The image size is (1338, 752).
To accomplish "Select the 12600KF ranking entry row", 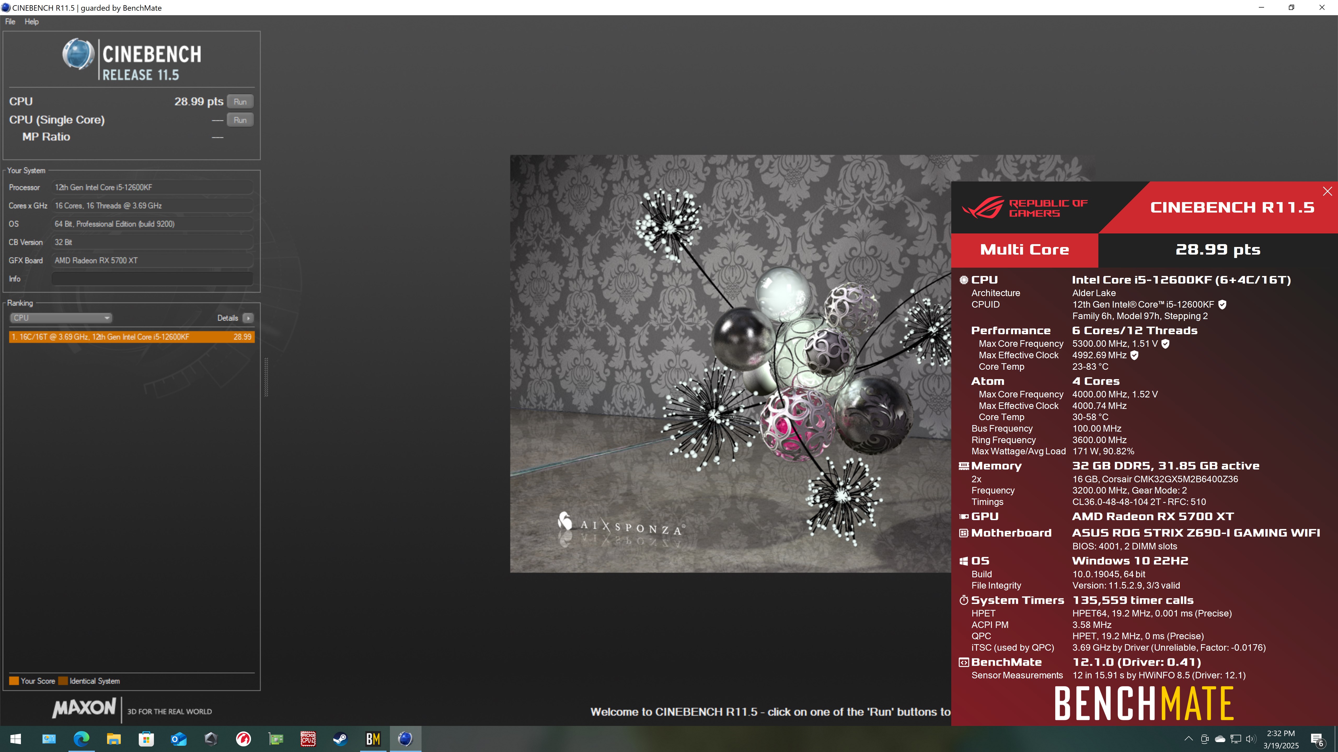I will tap(131, 337).
